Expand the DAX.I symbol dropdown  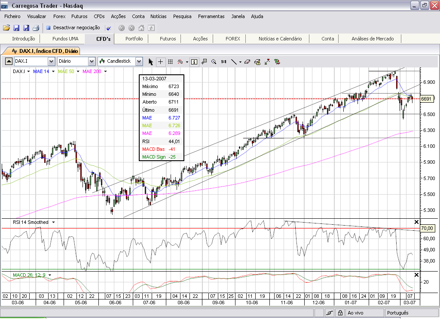coord(51,61)
